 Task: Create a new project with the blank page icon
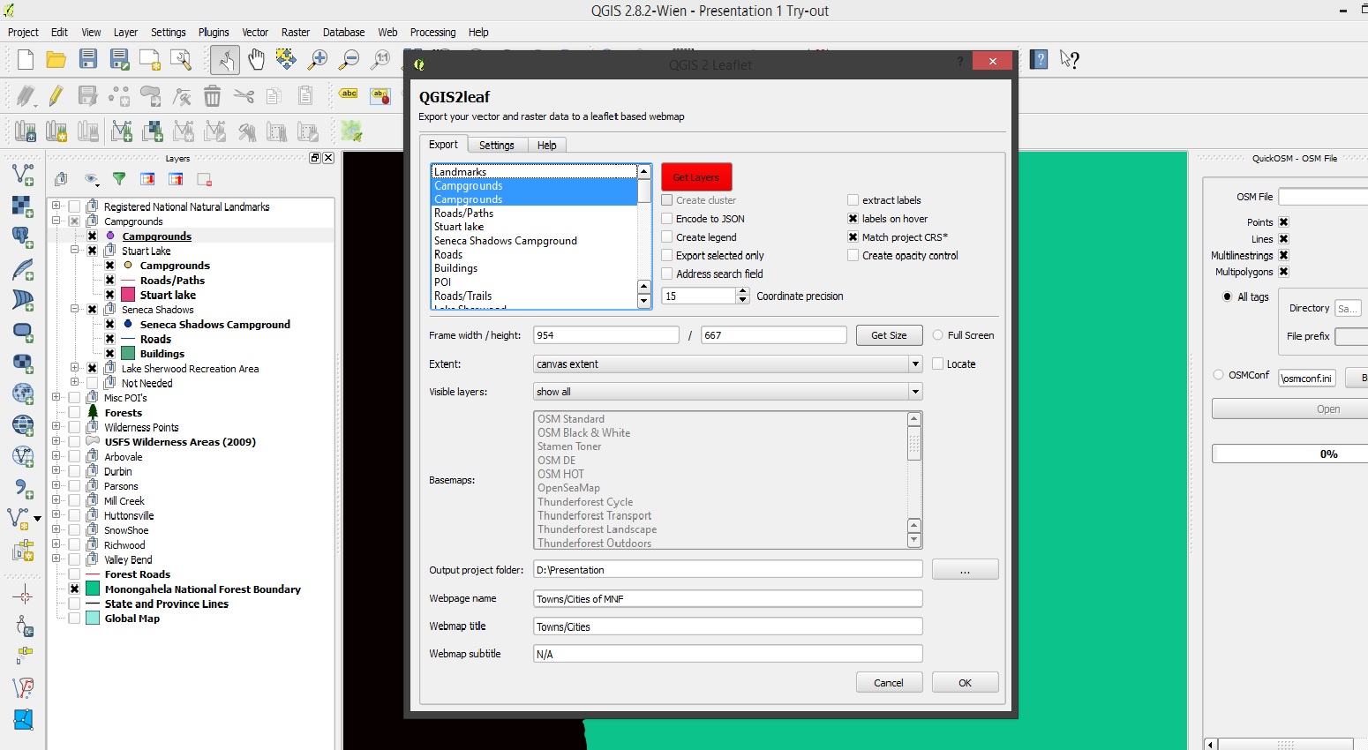(26, 60)
